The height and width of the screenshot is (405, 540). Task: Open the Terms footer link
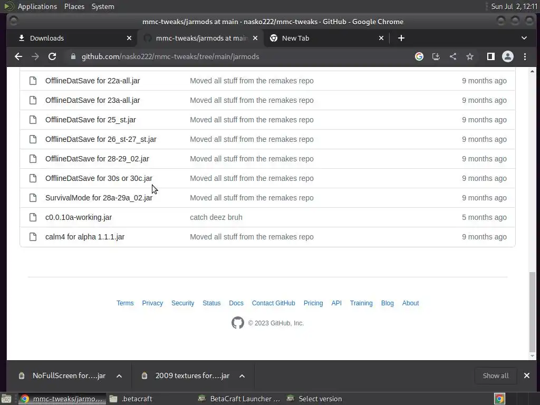125,303
